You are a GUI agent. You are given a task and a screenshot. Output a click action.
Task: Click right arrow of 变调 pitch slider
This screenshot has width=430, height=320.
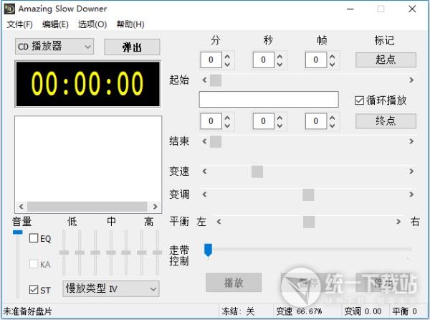coord(411,194)
